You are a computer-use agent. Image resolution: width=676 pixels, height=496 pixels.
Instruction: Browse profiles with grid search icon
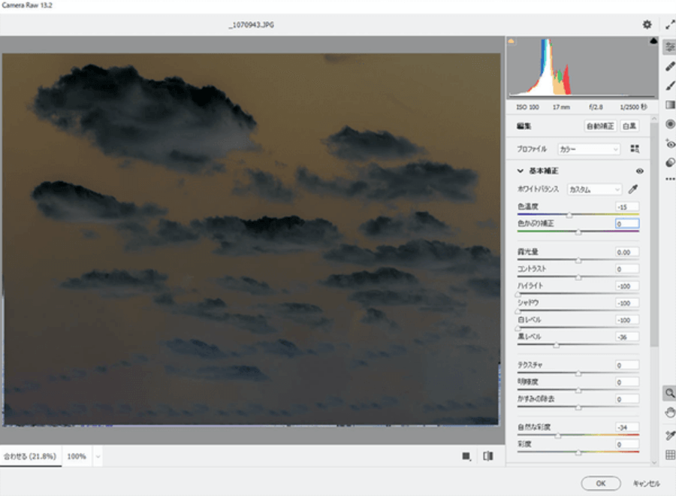click(x=635, y=149)
